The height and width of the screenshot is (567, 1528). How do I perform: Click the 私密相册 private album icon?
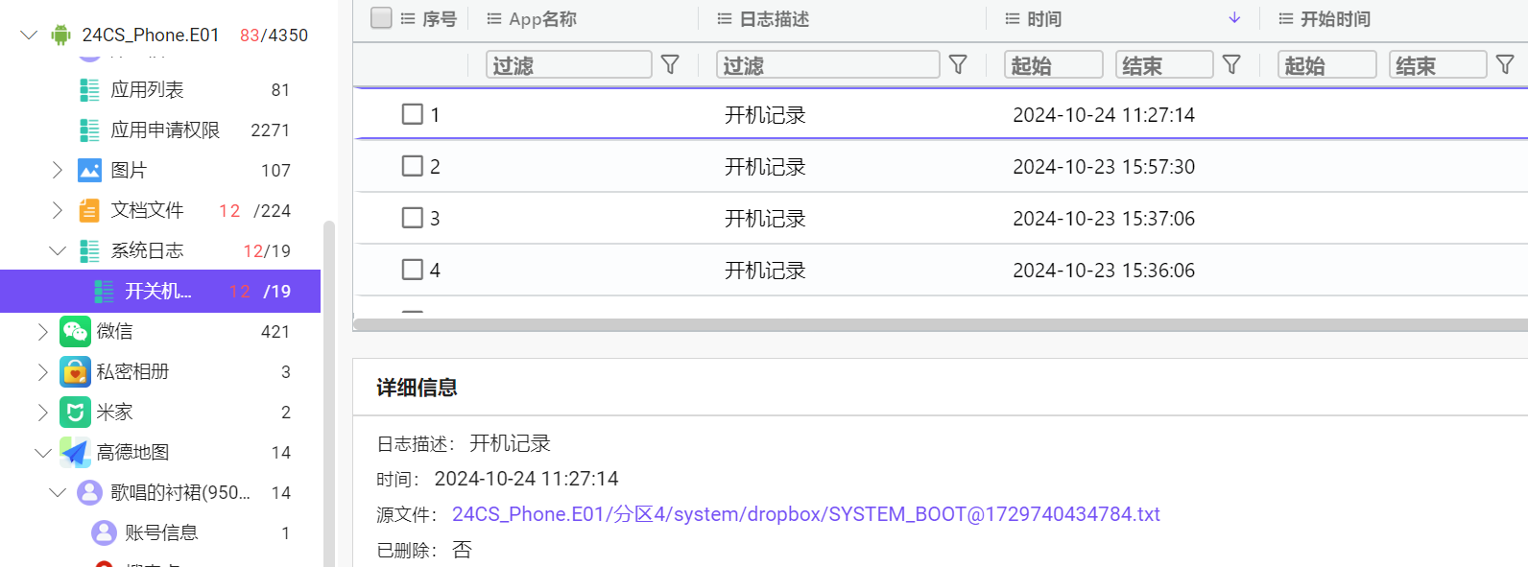(x=75, y=372)
